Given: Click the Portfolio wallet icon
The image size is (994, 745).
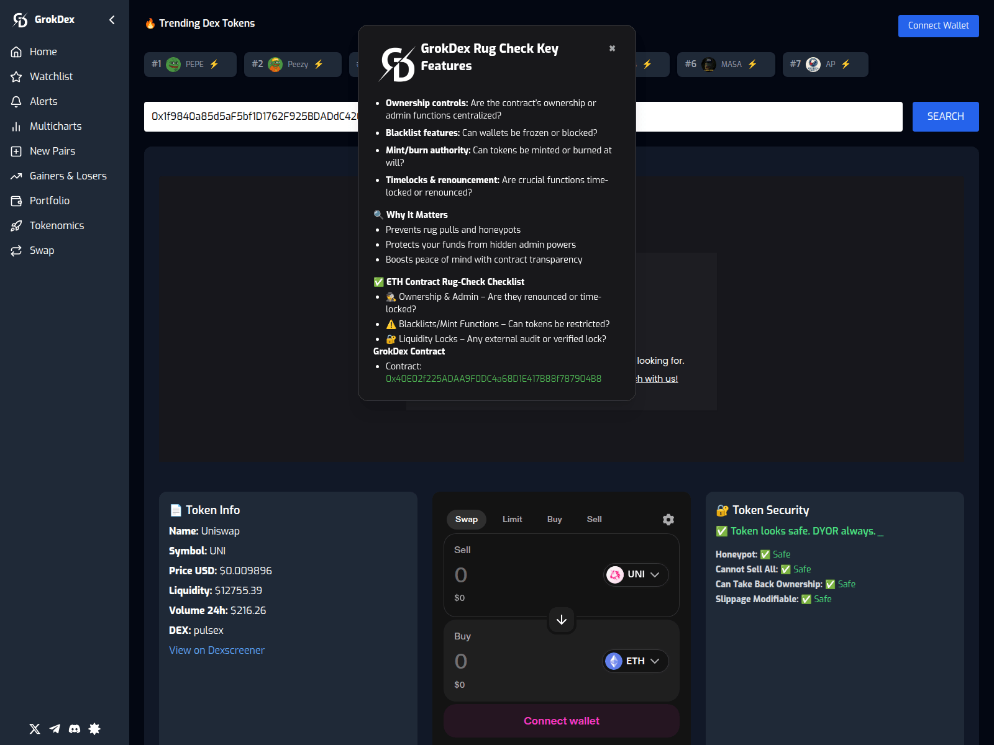Looking at the screenshot, I should tap(16, 201).
